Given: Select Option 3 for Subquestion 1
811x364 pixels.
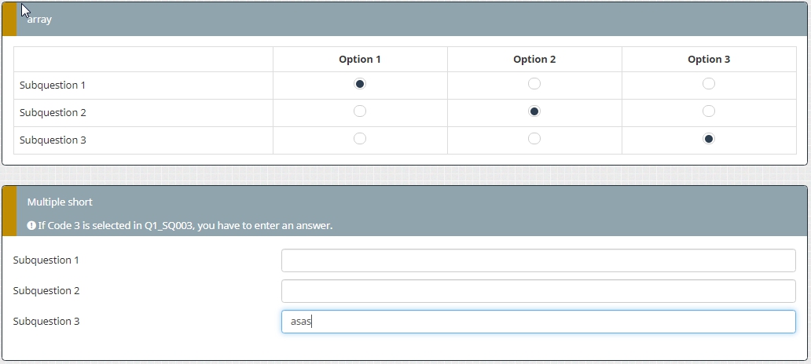Looking at the screenshot, I should tap(709, 84).
